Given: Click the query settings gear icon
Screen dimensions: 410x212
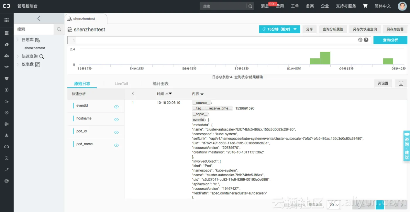Looking at the screenshot, I should pyautogui.click(x=360, y=40).
